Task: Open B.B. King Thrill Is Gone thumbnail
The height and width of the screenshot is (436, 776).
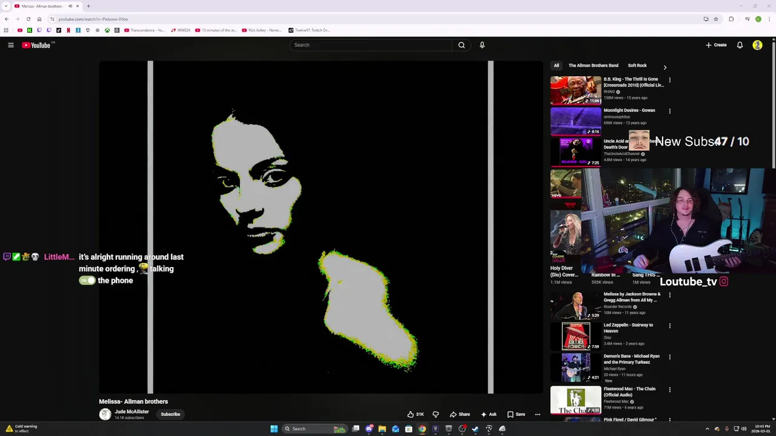Action: 575,90
